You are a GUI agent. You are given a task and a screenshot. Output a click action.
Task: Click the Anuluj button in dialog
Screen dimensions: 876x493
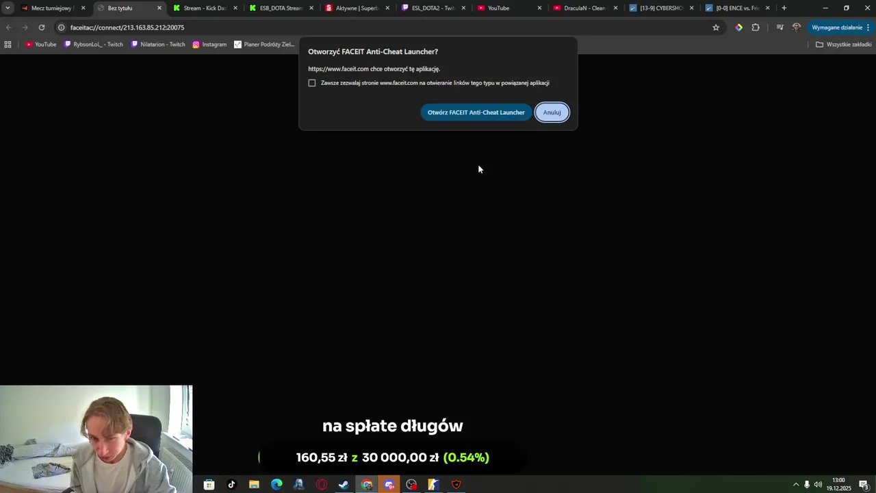click(x=552, y=112)
